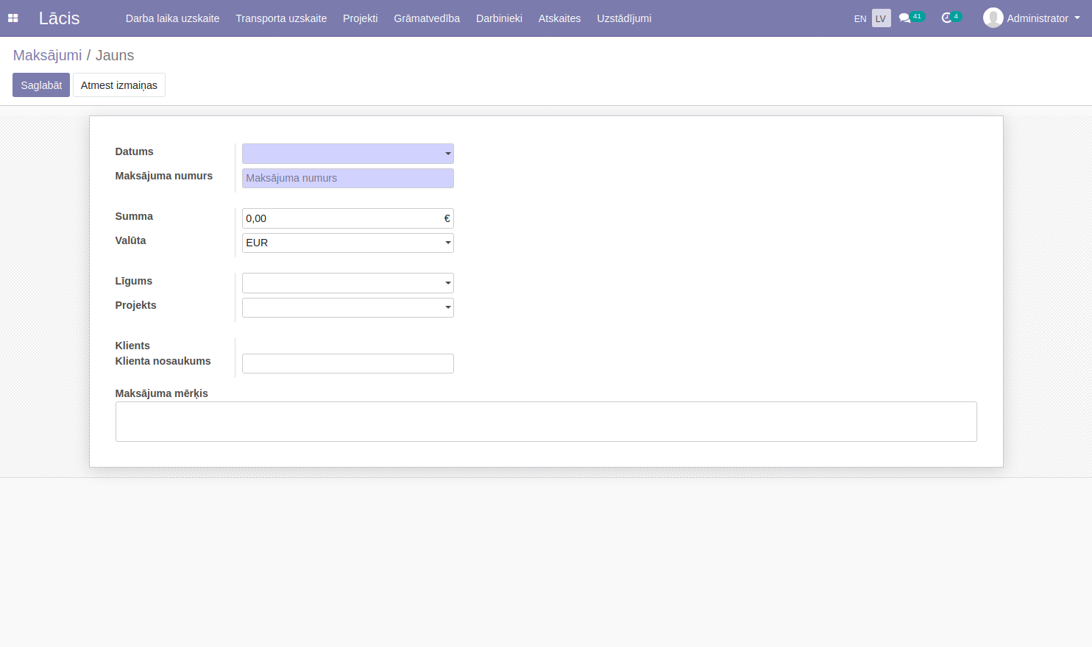Open the Grāmatvedība menu

tap(427, 18)
